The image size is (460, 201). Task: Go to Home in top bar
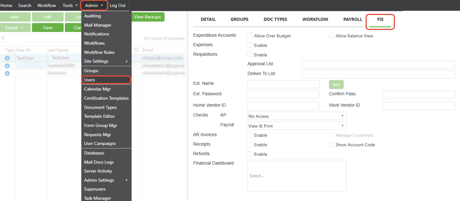pyautogui.click(x=6, y=5)
